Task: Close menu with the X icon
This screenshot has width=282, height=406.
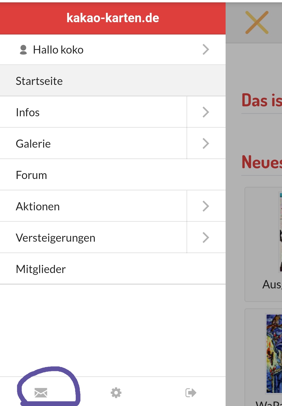Action: 257,22
